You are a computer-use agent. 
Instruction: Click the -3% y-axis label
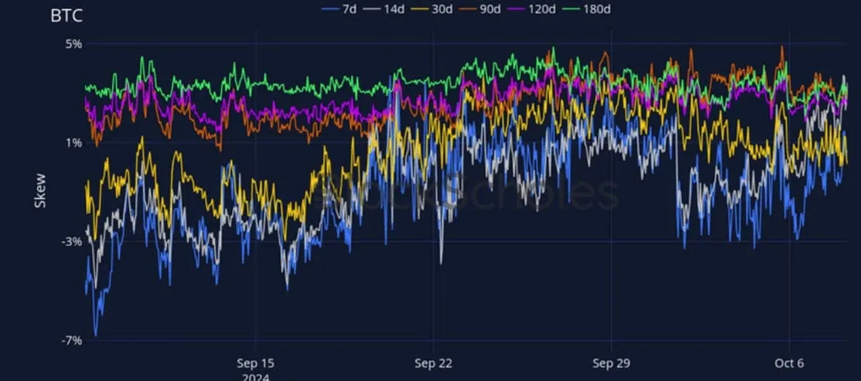click(x=72, y=241)
